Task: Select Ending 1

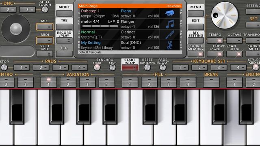Action: [234, 82]
